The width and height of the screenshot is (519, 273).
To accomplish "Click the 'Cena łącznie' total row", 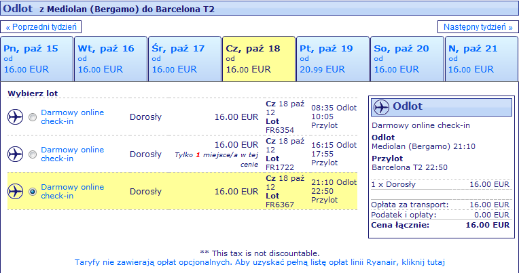I will (x=440, y=225).
